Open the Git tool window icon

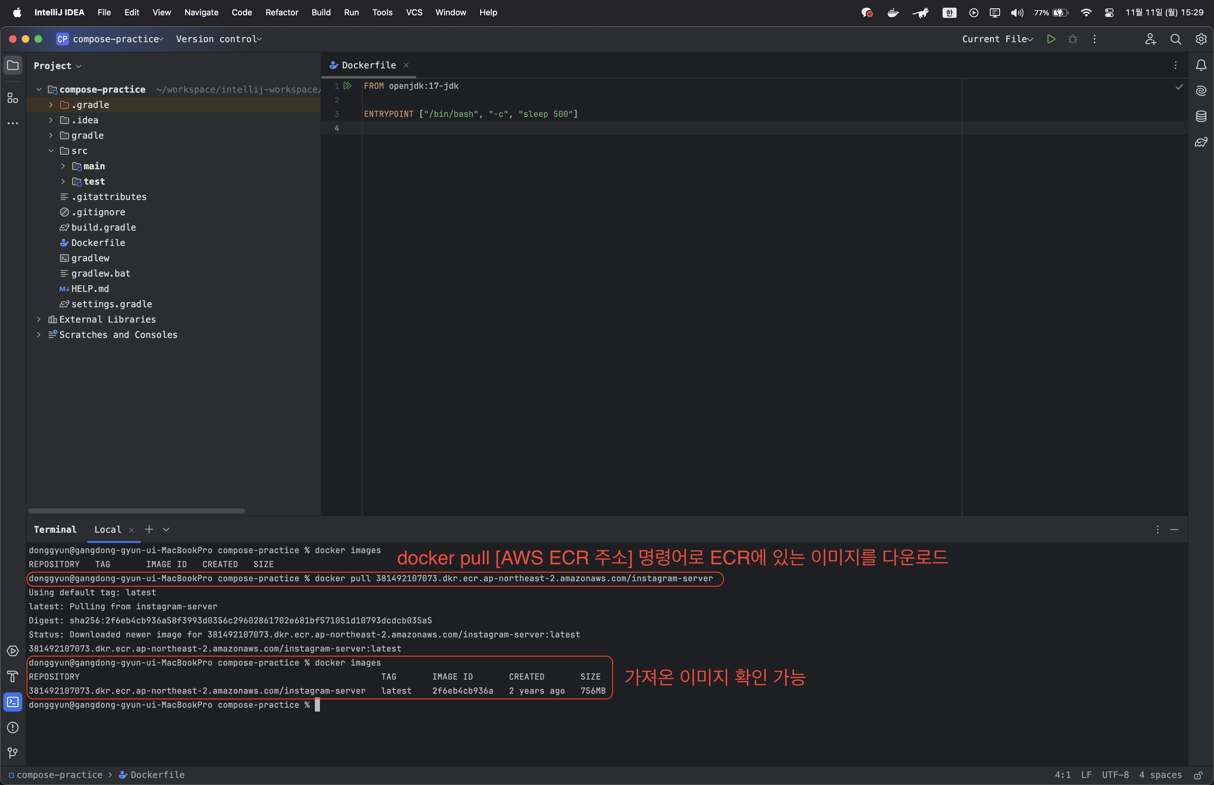point(13,753)
